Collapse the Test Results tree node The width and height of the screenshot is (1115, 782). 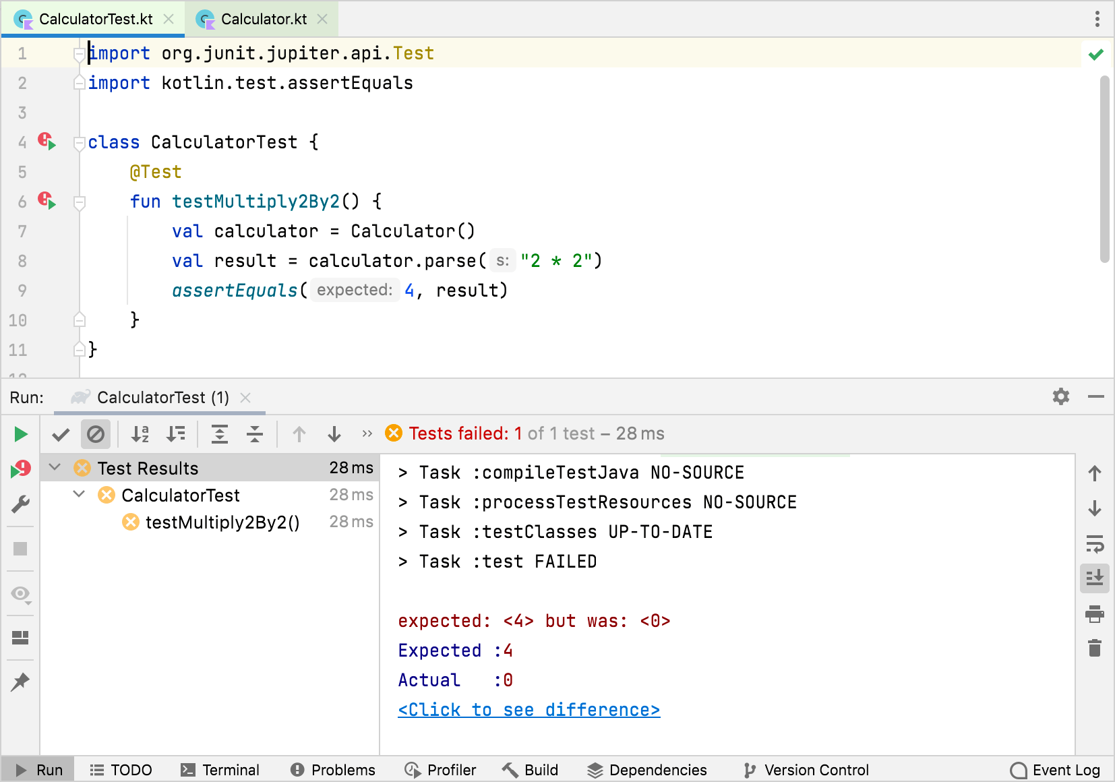(55, 467)
